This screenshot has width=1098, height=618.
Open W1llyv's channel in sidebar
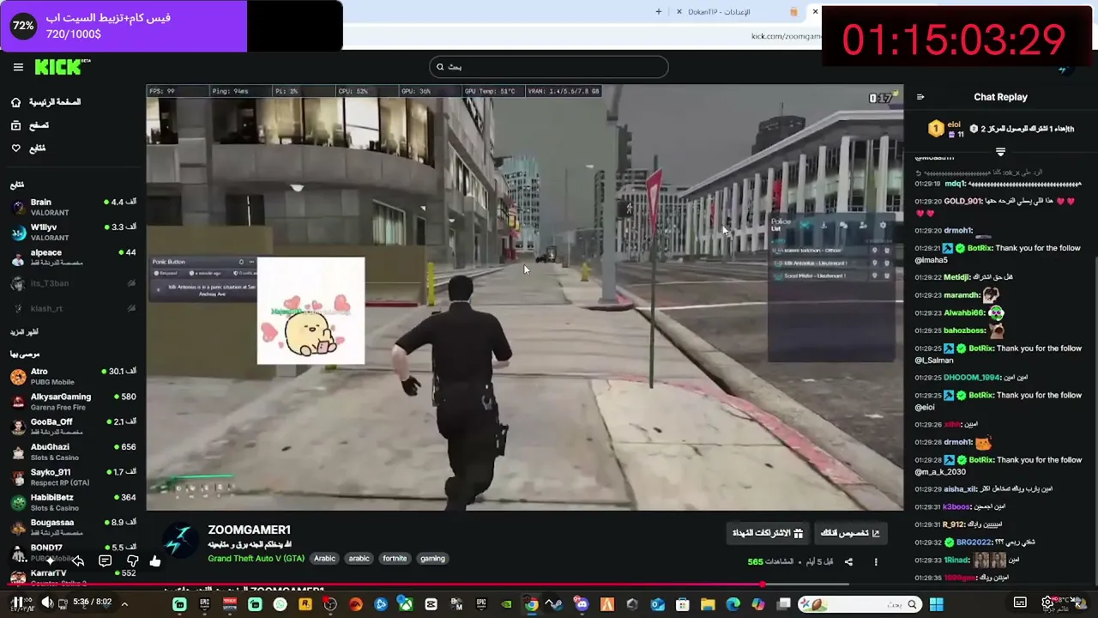73,233
